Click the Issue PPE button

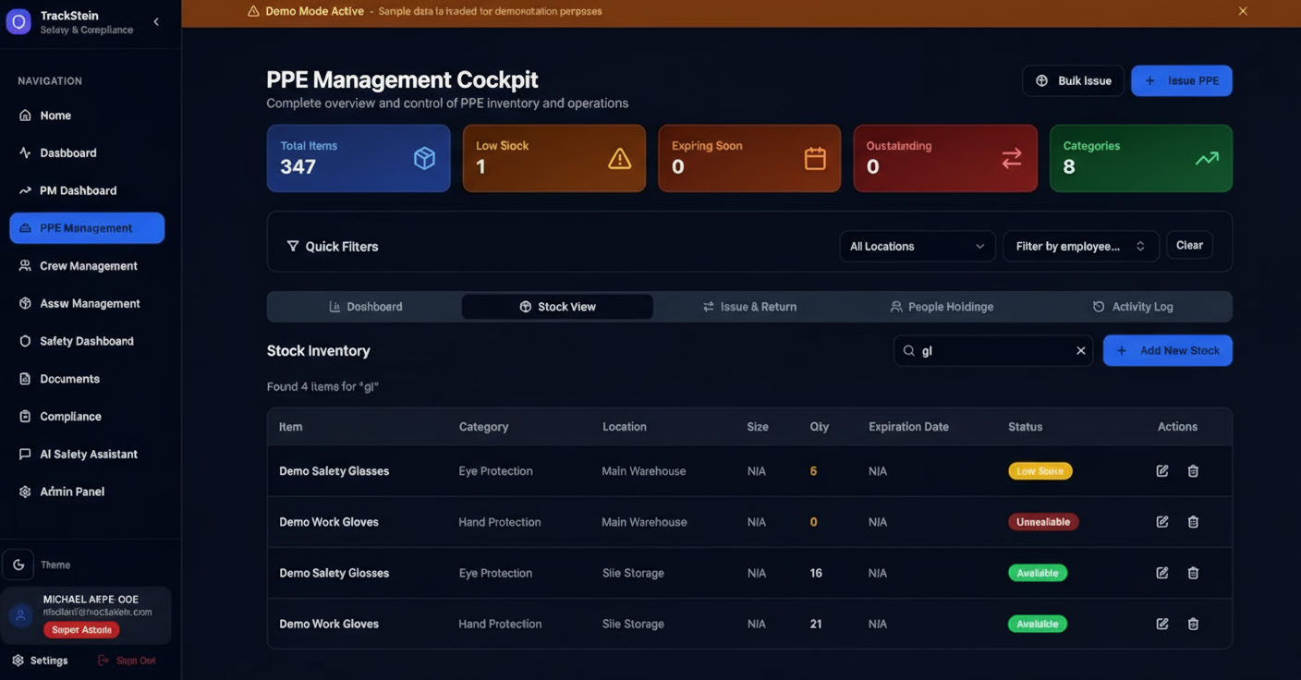click(x=1181, y=81)
